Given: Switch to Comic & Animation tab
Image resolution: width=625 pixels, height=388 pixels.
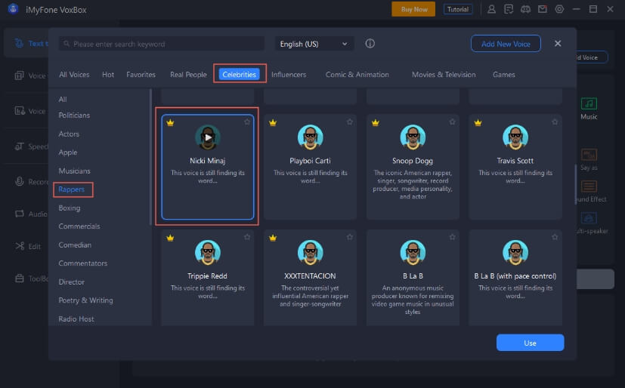Looking at the screenshot, I should pos(357,75).
